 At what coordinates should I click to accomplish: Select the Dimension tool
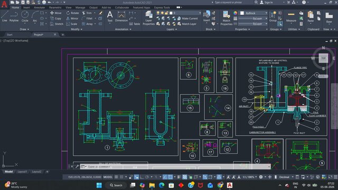click(x=121, y=16)
